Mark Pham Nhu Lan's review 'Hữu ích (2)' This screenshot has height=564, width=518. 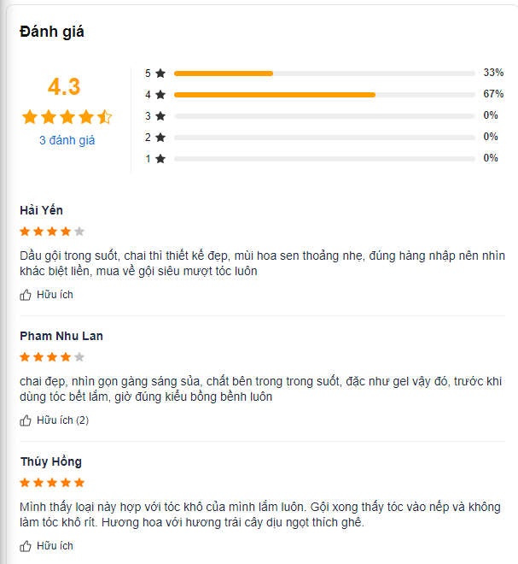click(62, 420)
